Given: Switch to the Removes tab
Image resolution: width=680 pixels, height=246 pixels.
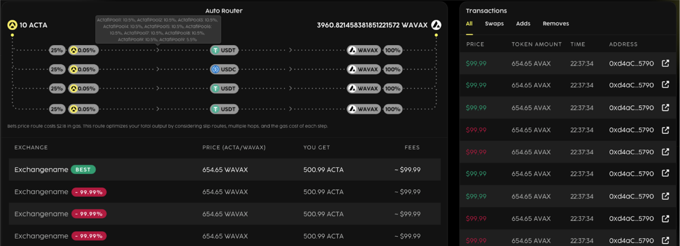Looking at the screenshot, I should [x=555, y=23].
